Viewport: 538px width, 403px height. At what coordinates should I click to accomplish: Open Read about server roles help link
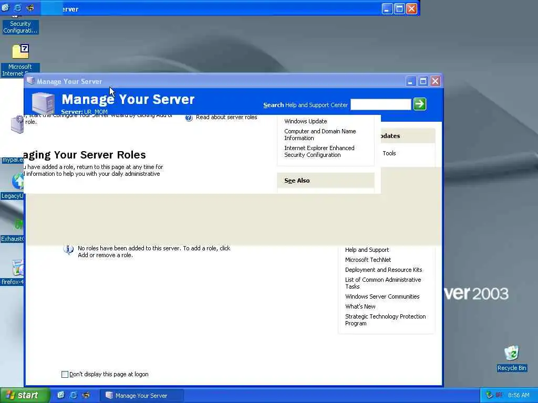coord(226,117)
